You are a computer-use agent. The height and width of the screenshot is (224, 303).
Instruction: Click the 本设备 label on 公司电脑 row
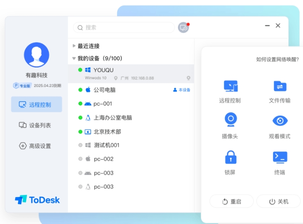pyautogui.click(x=182, y=90)
